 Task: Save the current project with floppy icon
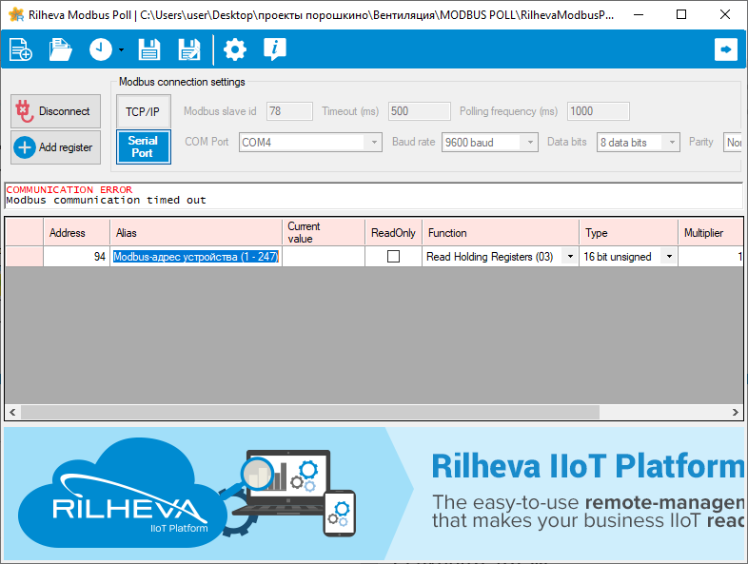[x=149, y=50]
